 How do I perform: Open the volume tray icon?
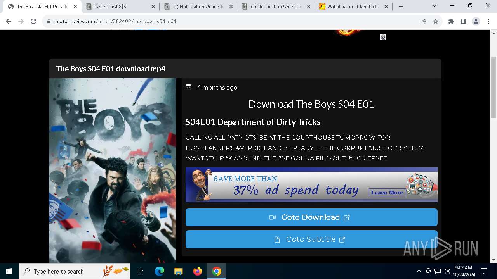[x=447, y=271]
